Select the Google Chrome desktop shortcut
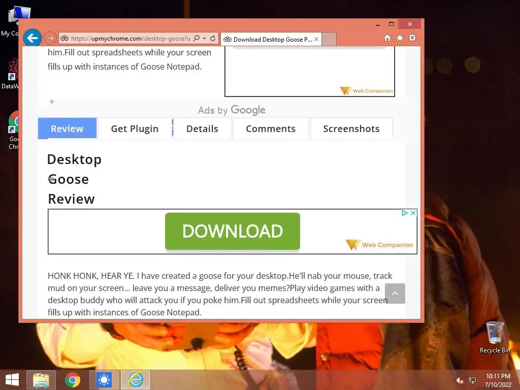 click(x=13, y=130)
